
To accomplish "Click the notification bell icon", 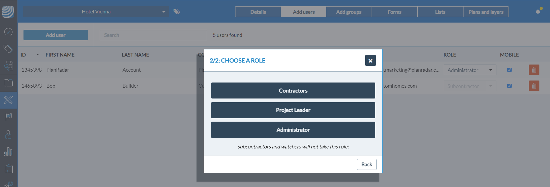I will click(x=538, y=12).
